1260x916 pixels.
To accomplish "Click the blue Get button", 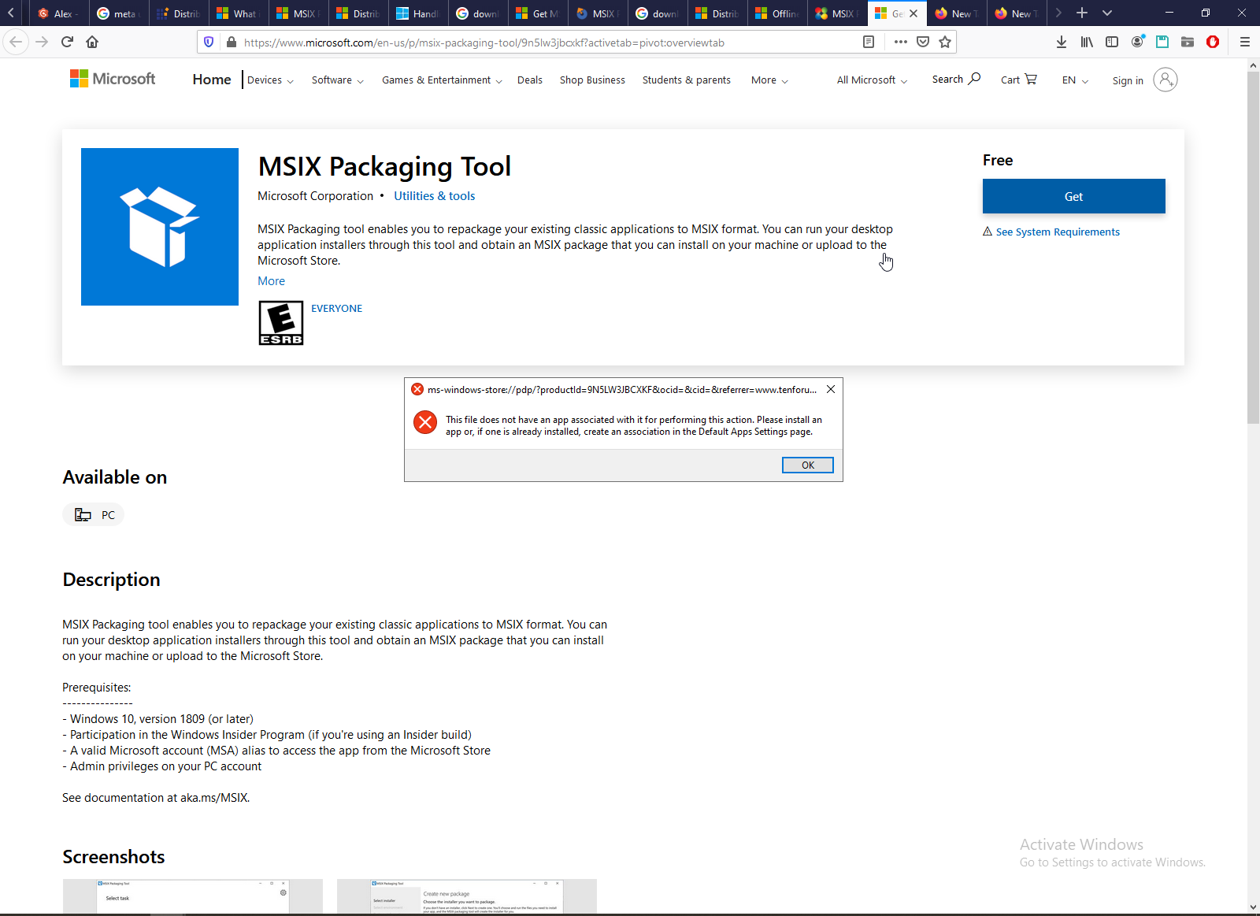I will (x=1073, y=196).
